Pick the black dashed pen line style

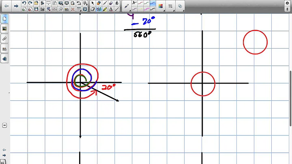pyautogui.click(x=153, y=9)
